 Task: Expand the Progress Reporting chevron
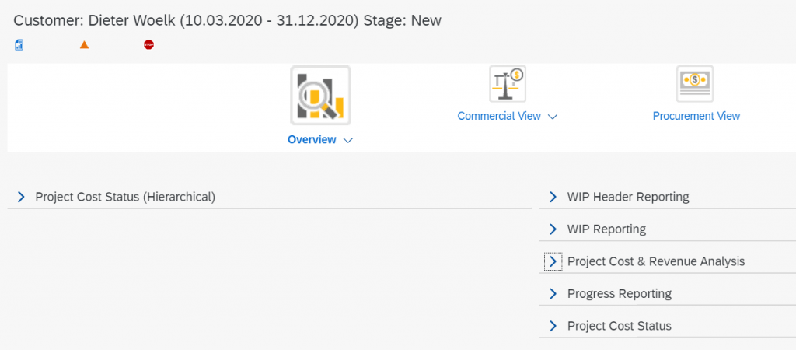click(x=553, y=294)
